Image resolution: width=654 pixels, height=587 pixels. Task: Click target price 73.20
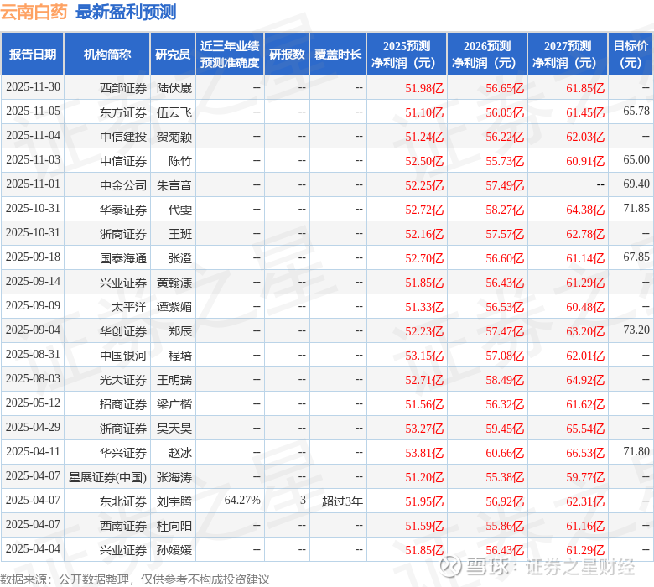pos(636,330)
